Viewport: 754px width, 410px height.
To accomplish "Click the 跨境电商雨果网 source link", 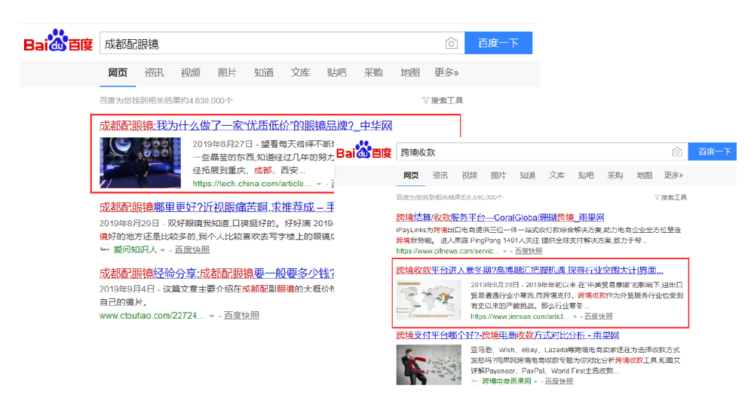I will [507, 381].
